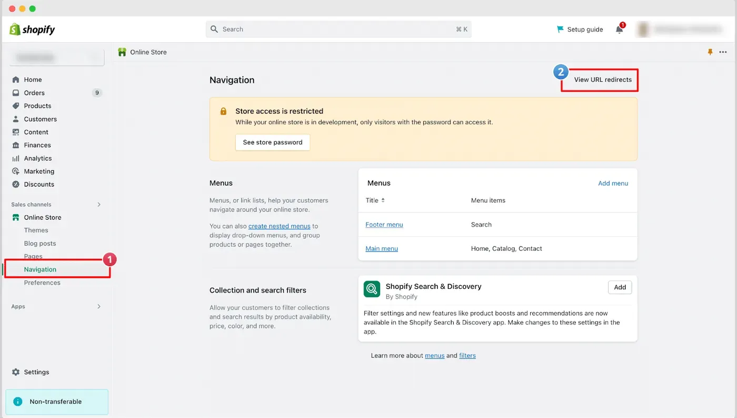
Task: Click the Orders inbox icon
Action: click(16, 93)
